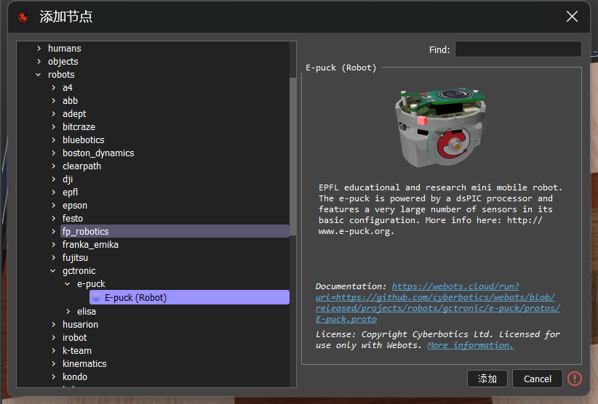
Task: Expand the k-team folder
Action: [53, 351]
